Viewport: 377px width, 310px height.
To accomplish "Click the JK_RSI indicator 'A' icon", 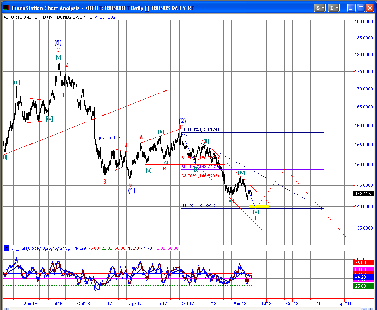I will [6, 248].
